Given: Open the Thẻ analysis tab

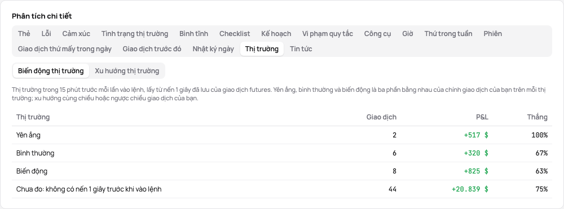Looking at the screenshot, I should [x=24, y=34].
